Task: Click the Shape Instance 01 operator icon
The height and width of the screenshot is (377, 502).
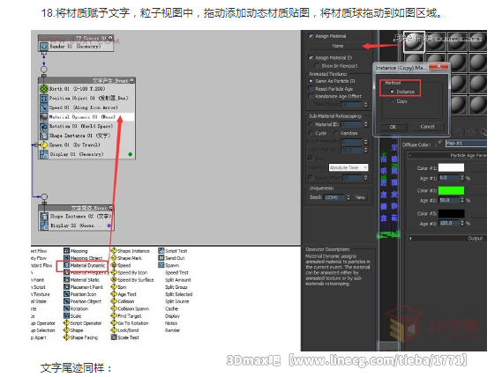Action: coord(44,136)
